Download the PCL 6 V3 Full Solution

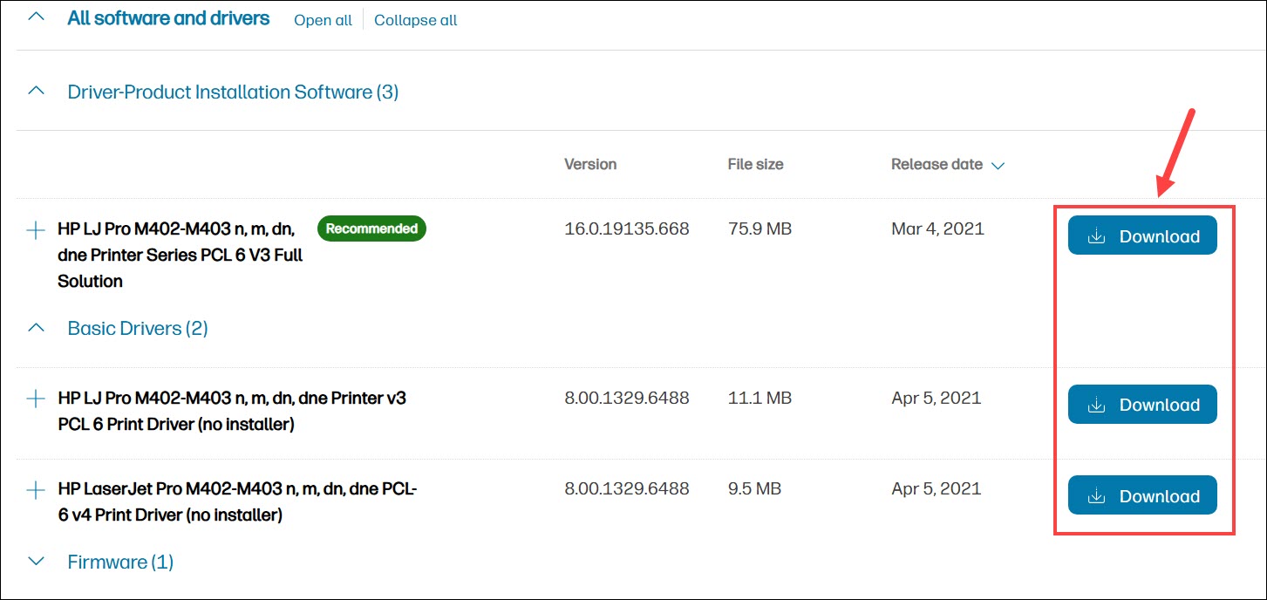pyautogui.click(x=1142, y=235)
